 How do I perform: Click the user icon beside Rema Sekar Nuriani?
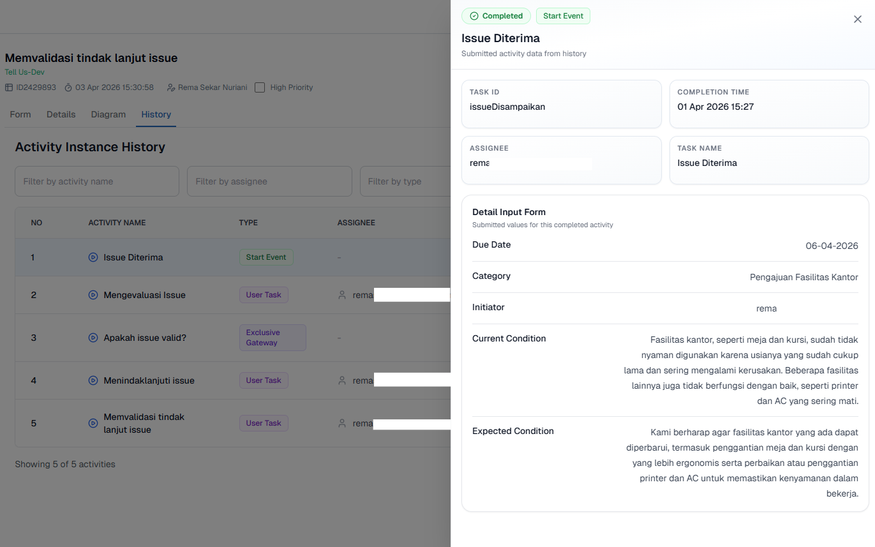170,87
